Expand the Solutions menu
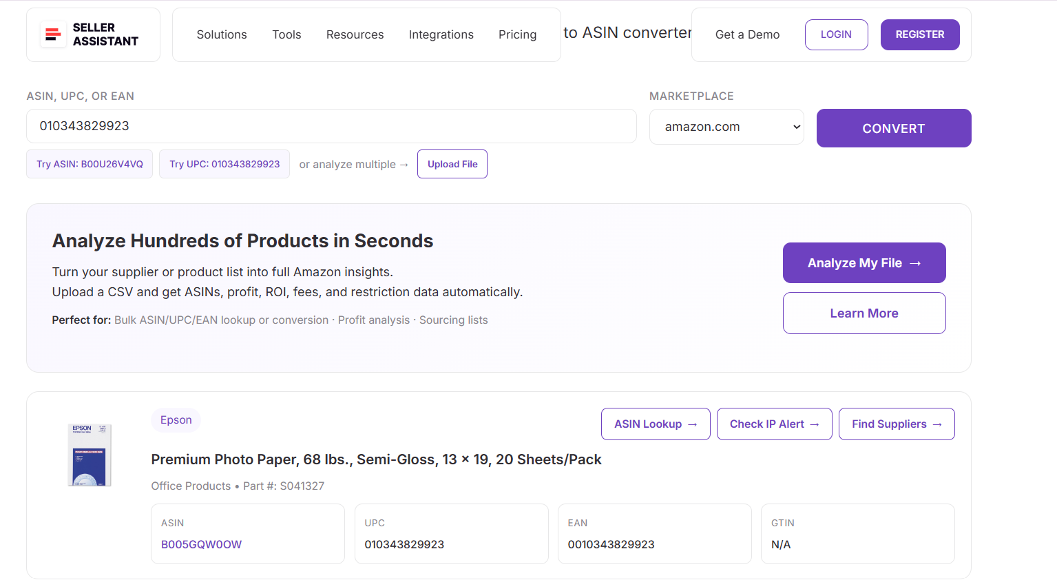 pos(221,34)
